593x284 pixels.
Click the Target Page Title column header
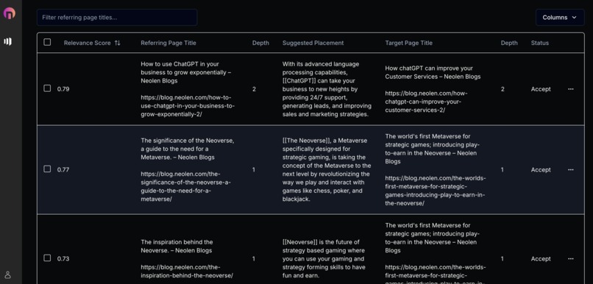(408, 43)
